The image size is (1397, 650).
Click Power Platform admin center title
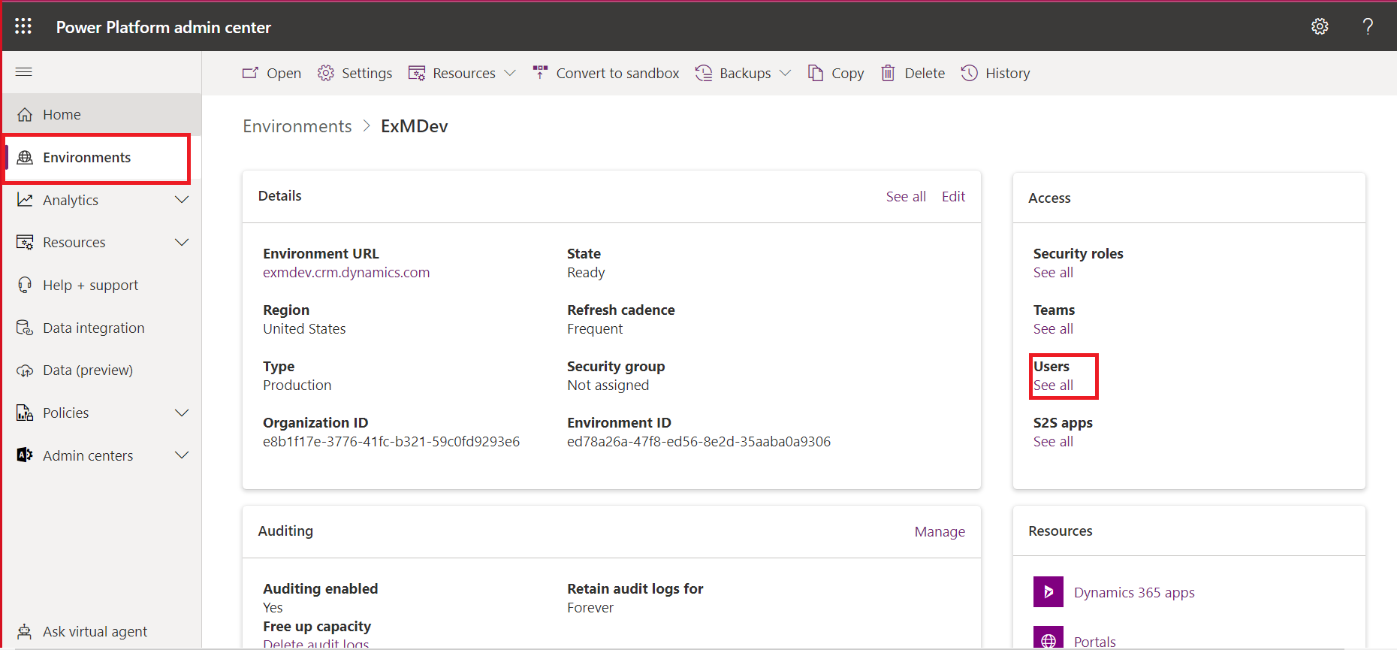coord(164,27)
